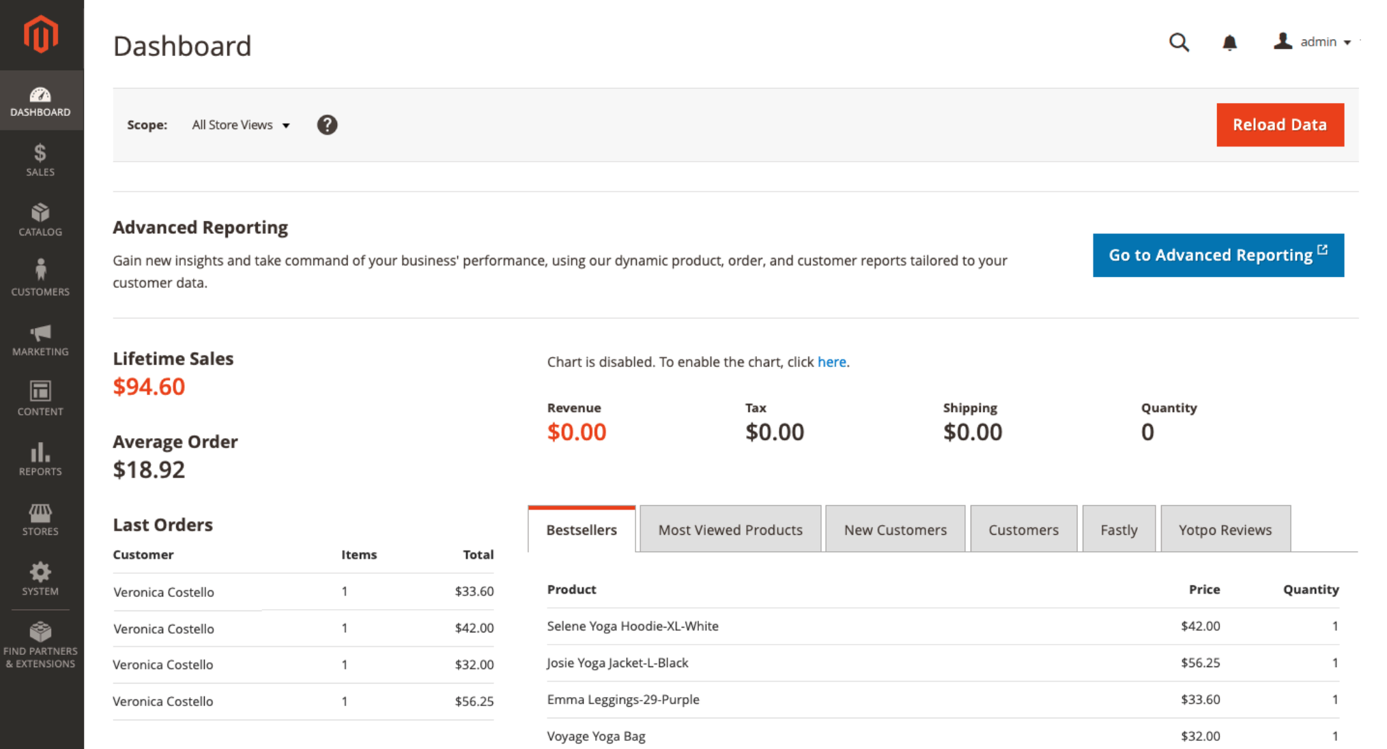Open the scope help question mark
Viewport: 1387px width, 749px height.
tap(327, 125)
